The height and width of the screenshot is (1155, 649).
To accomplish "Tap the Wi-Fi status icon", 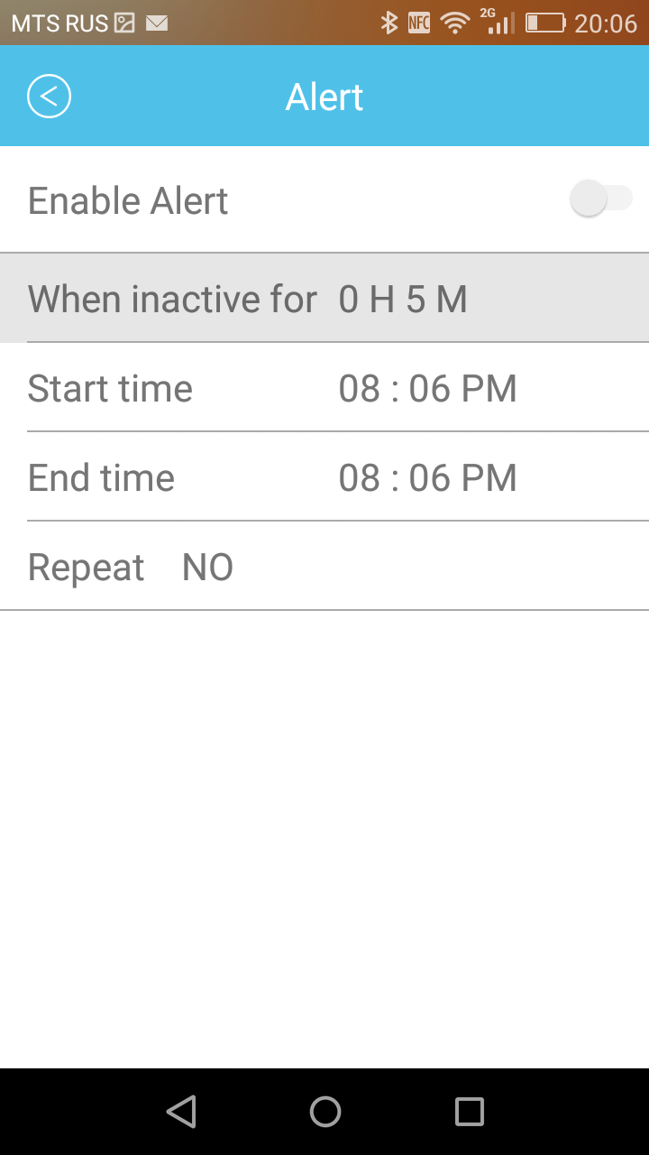I will [455, 23].
